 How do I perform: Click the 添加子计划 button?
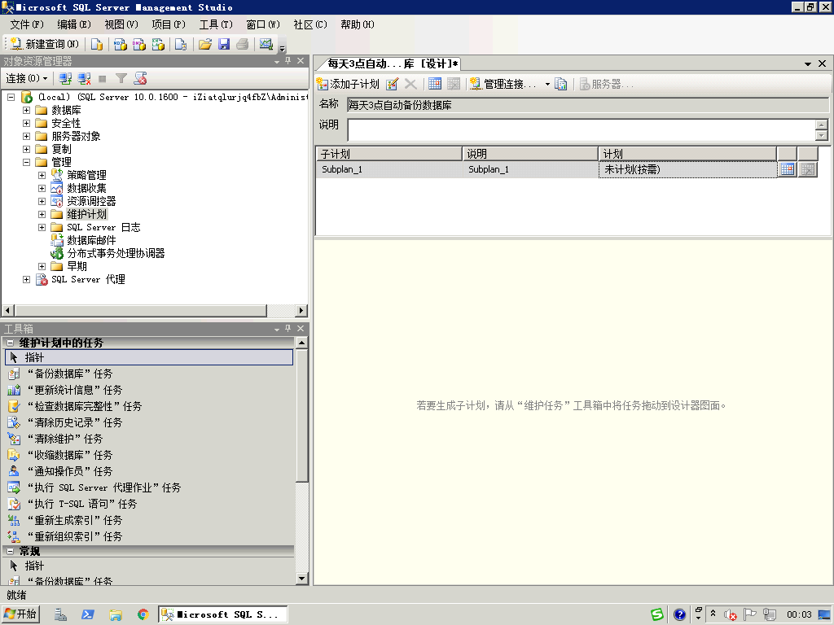click(348, 84)
